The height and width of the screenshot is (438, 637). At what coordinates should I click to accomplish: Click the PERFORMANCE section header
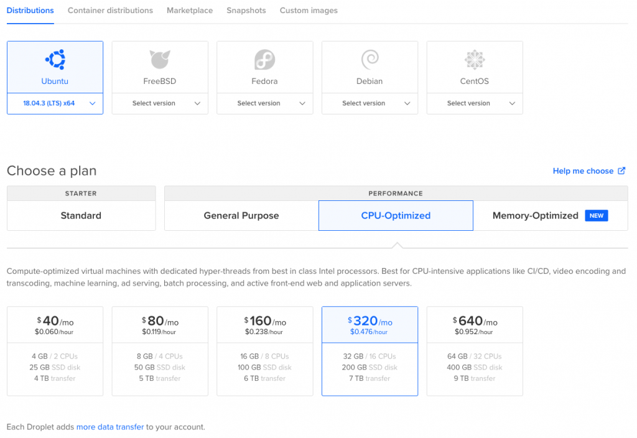[x=396, y=193]
